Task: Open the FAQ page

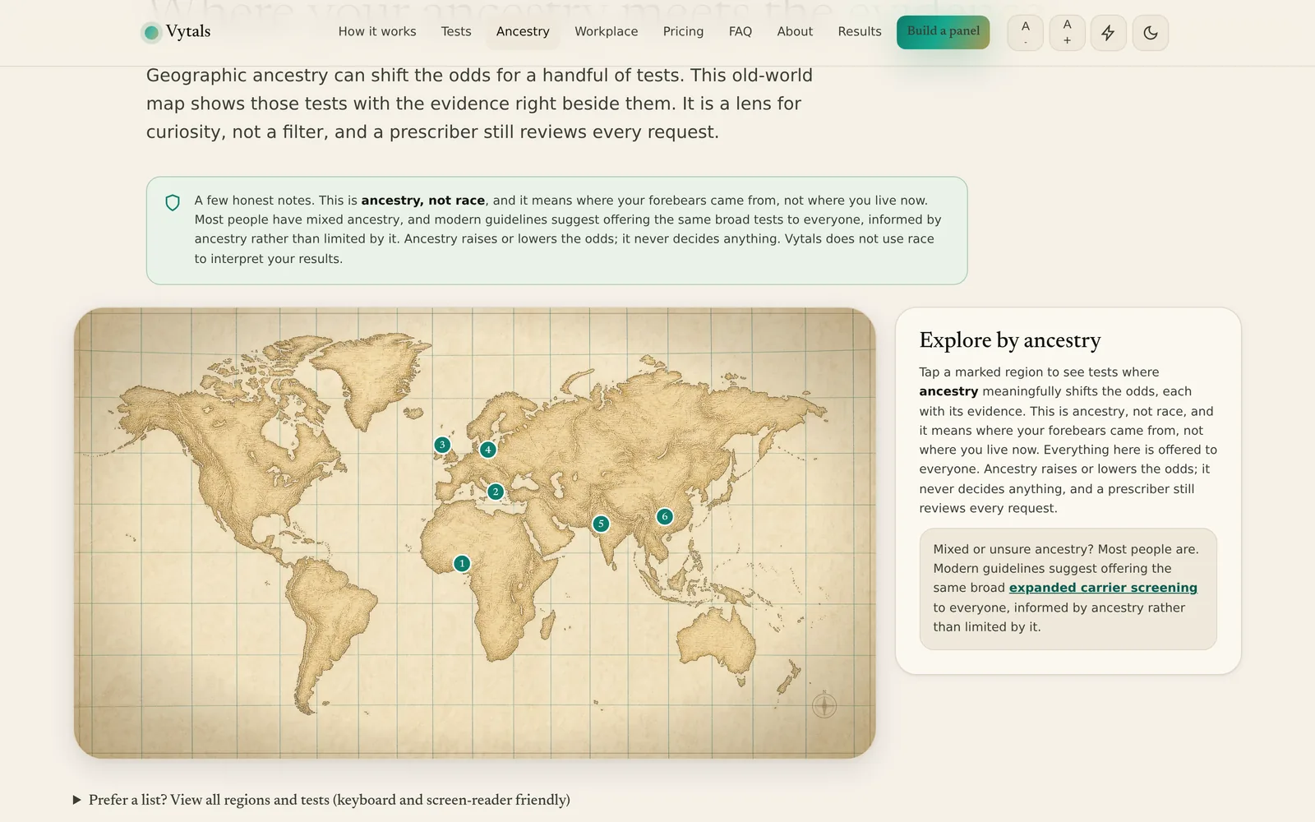Action: pyautogui.click(x=741, y=31)
